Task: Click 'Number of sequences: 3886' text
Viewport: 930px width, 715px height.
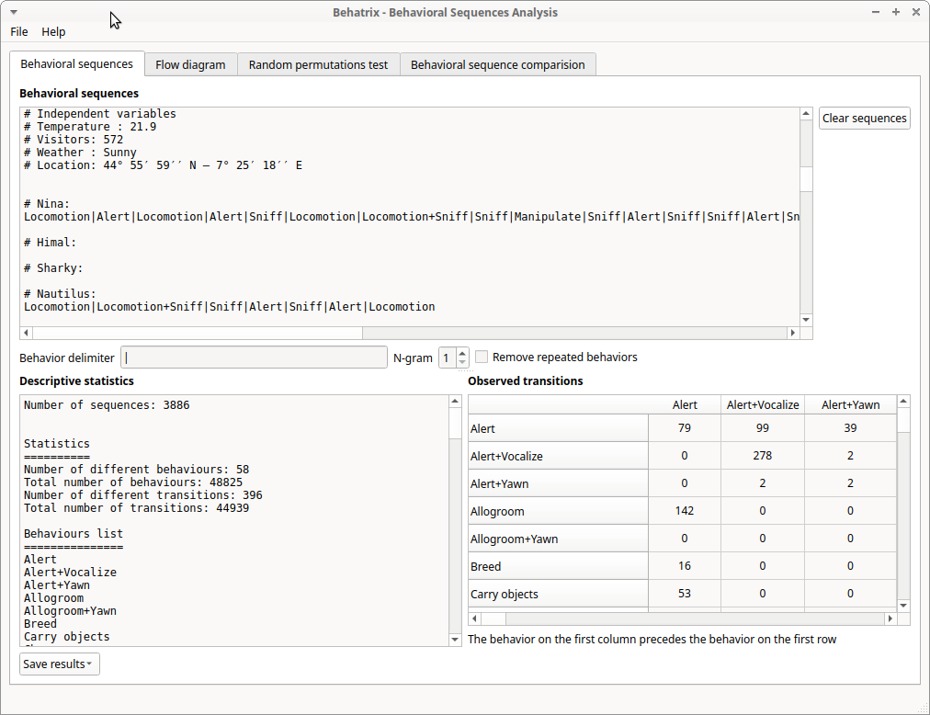Action: (x=107, y=405)
